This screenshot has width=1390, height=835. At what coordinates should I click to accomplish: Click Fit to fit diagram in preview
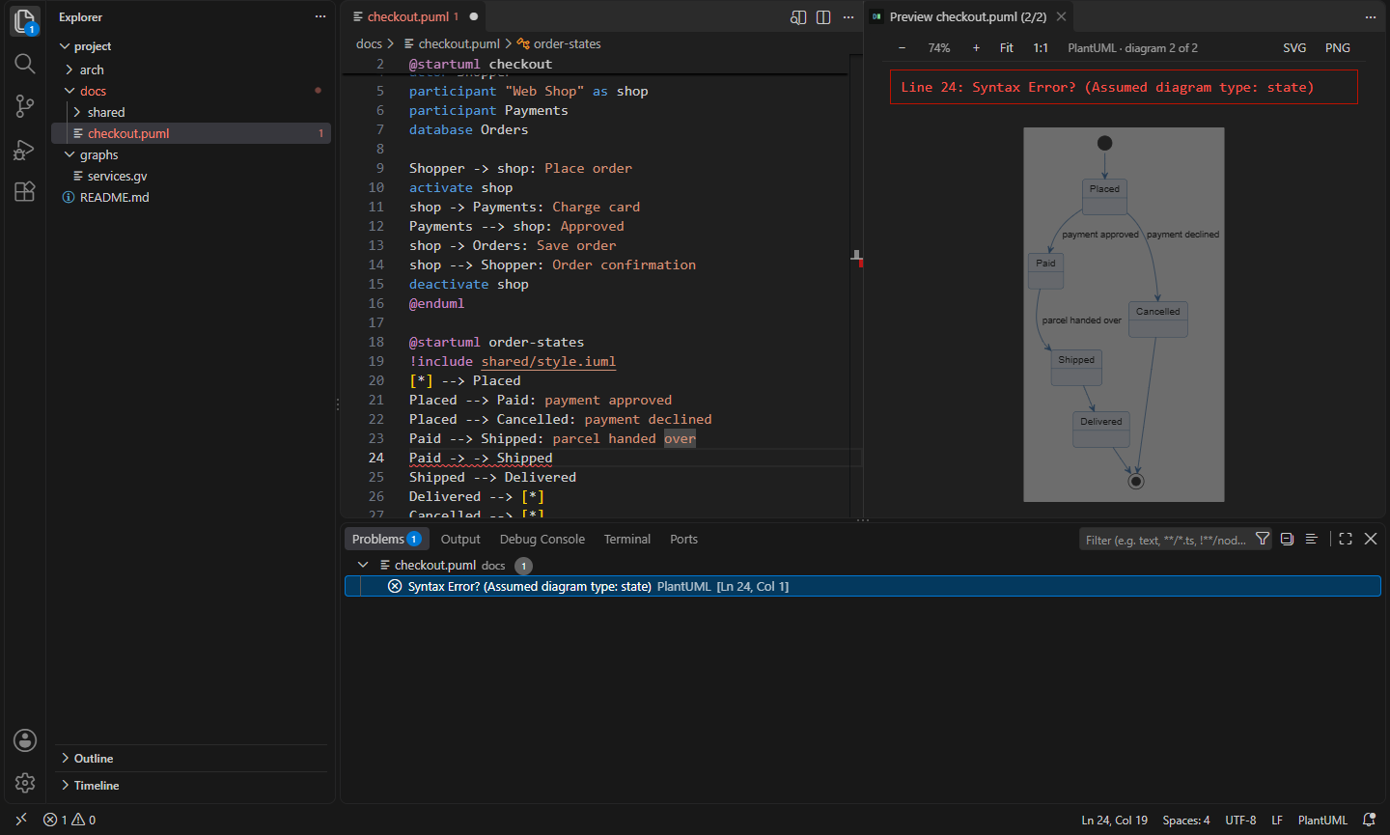[x=1007, y=47]
